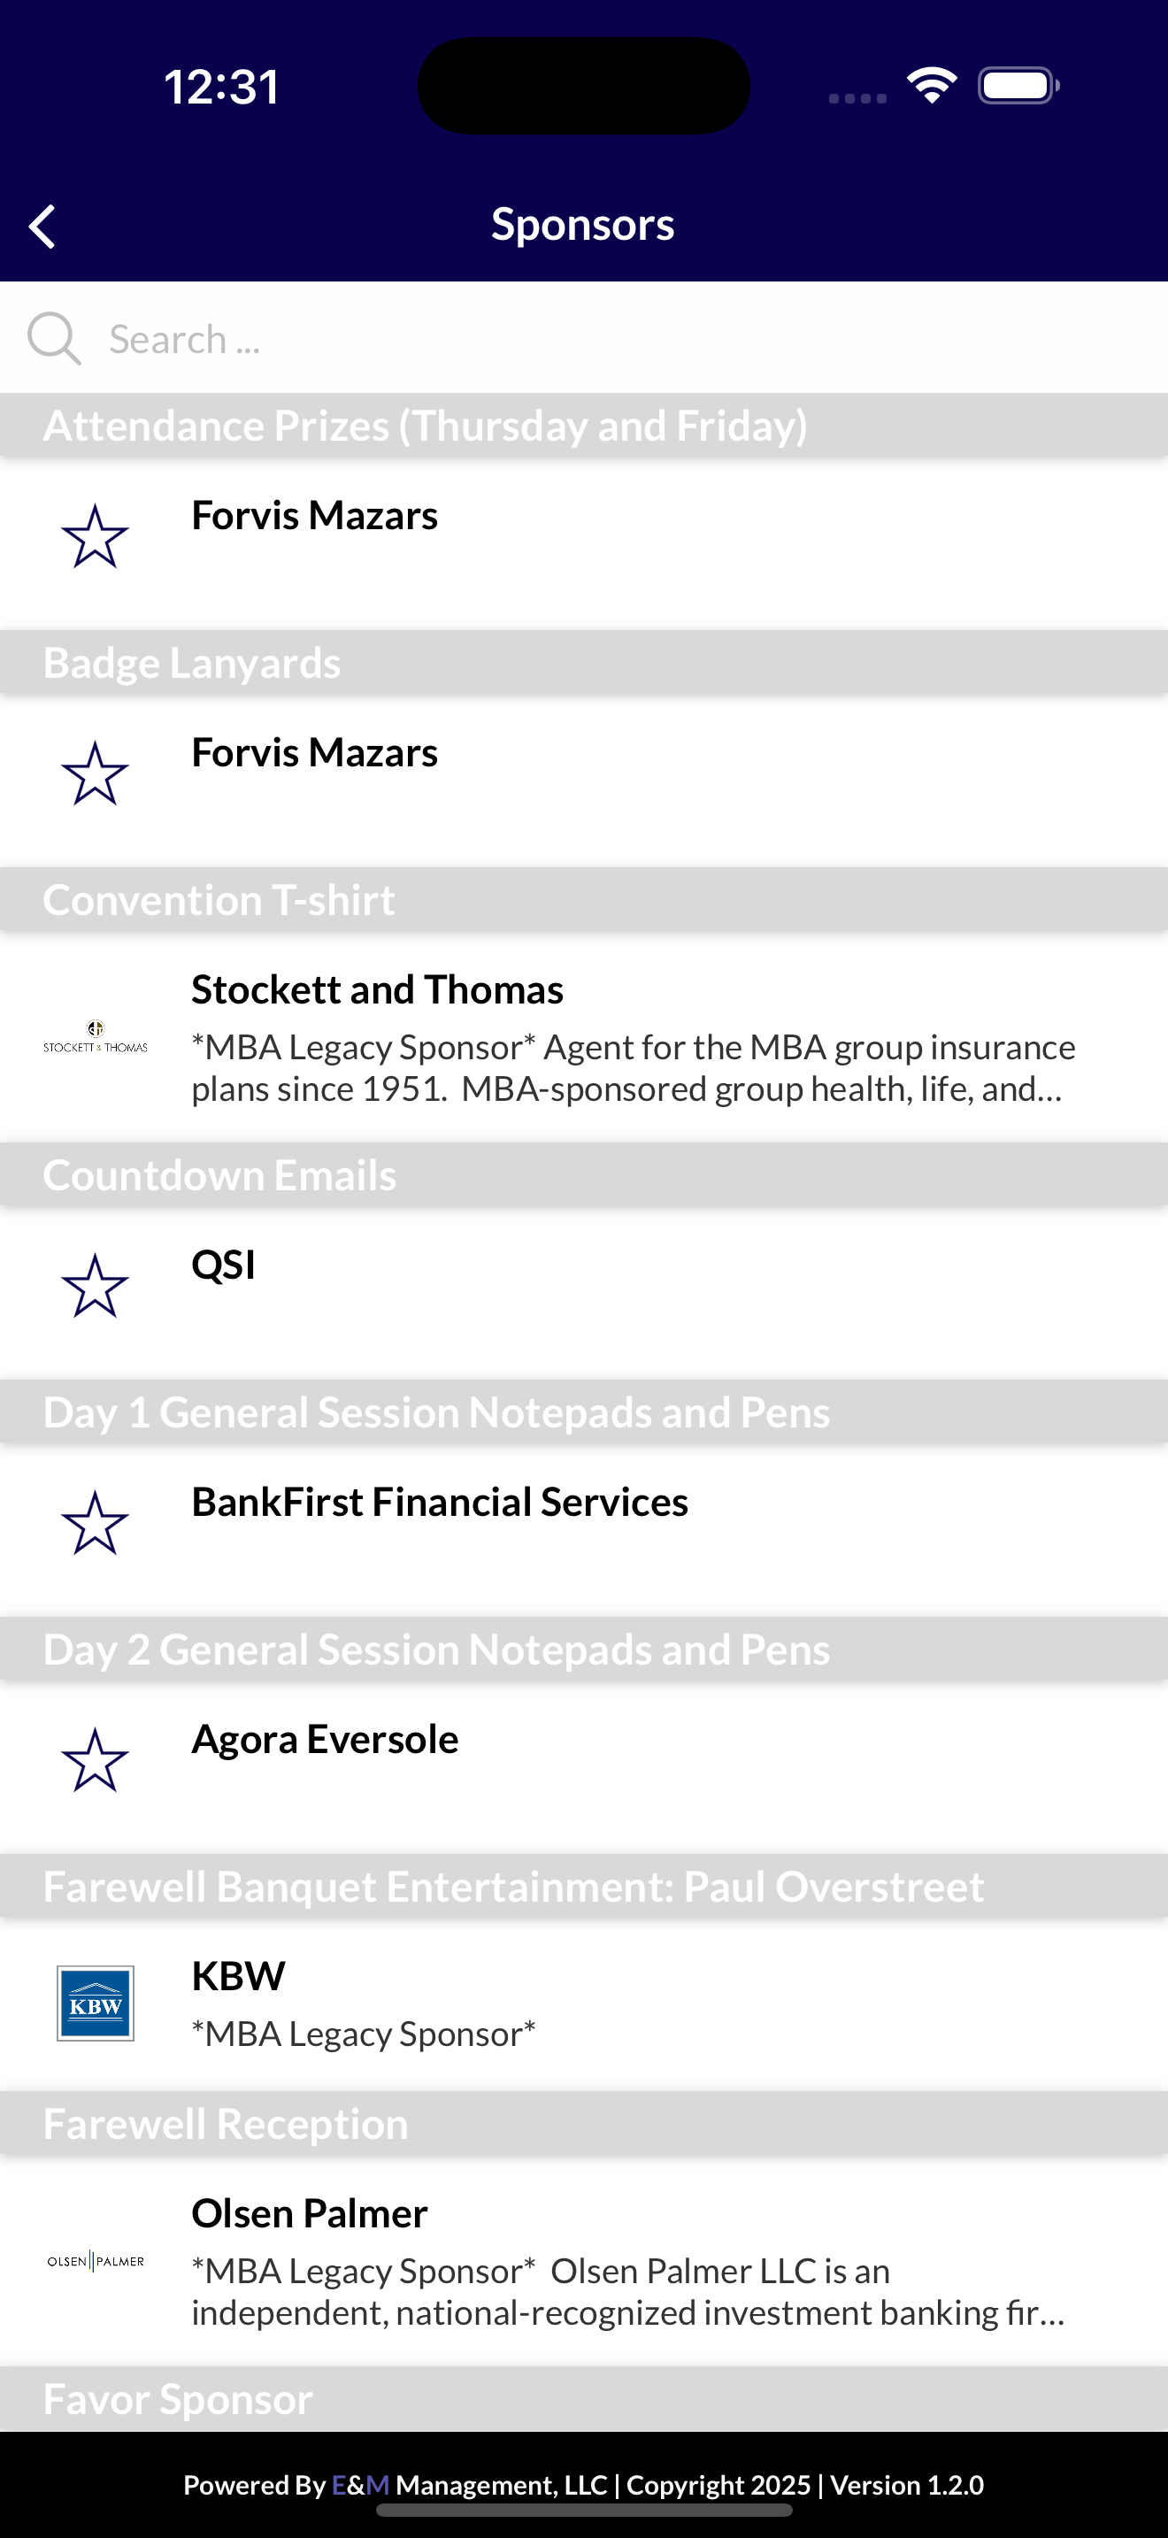The image size is (1168, 2538).
Task: Select the QSI sponsor name
Action: 224,1265
